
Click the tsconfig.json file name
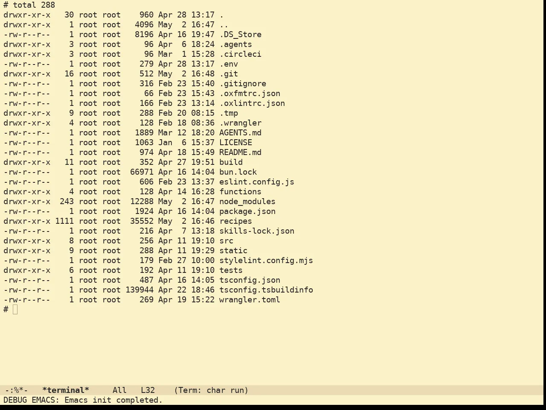[x=250, y=280]
